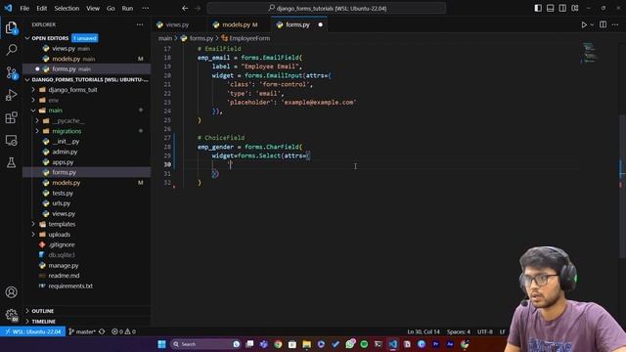Open the File menu
This screenshot has width=626, height=352.
point(24,9)
